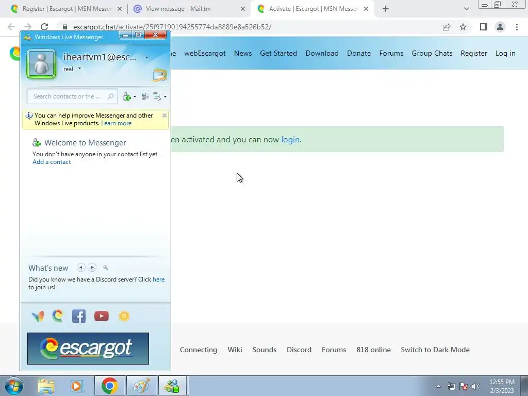The image size is (528, 396).
Task: Open News in Escargot navigation
Action: 243,53
